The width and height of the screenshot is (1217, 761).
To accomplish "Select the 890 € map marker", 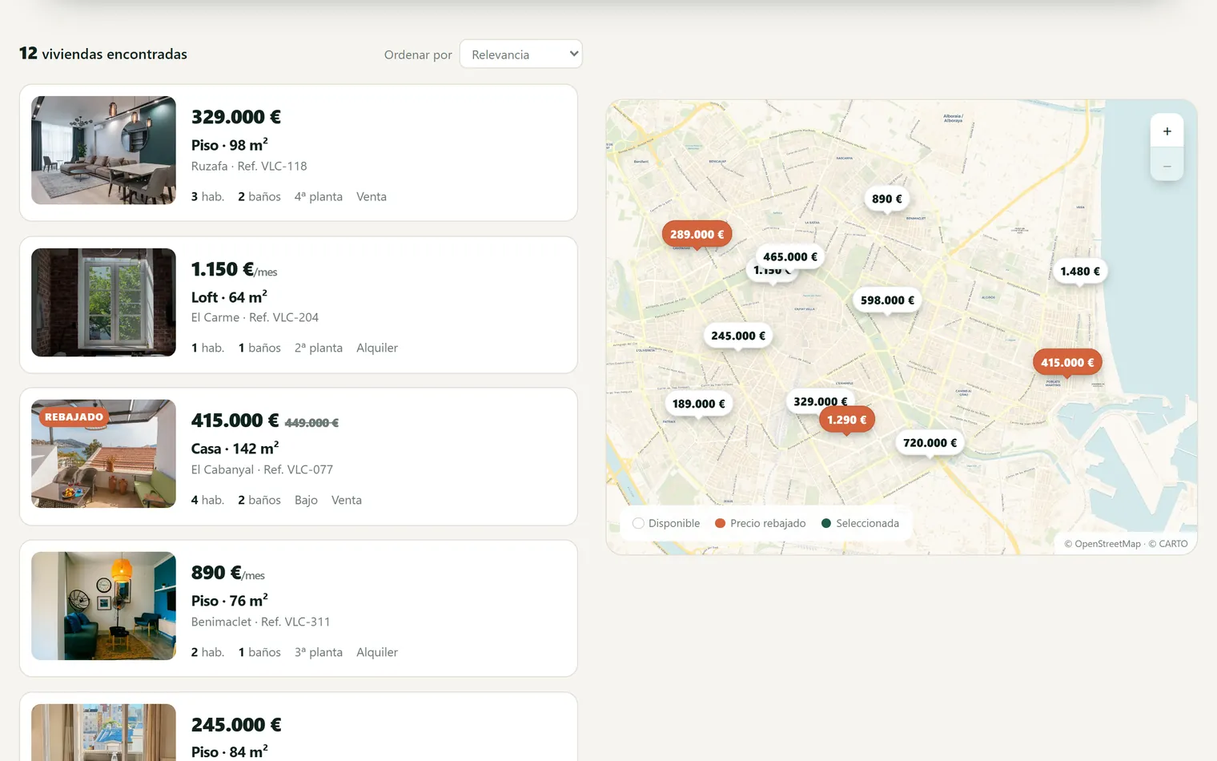I will coord(886,199).
